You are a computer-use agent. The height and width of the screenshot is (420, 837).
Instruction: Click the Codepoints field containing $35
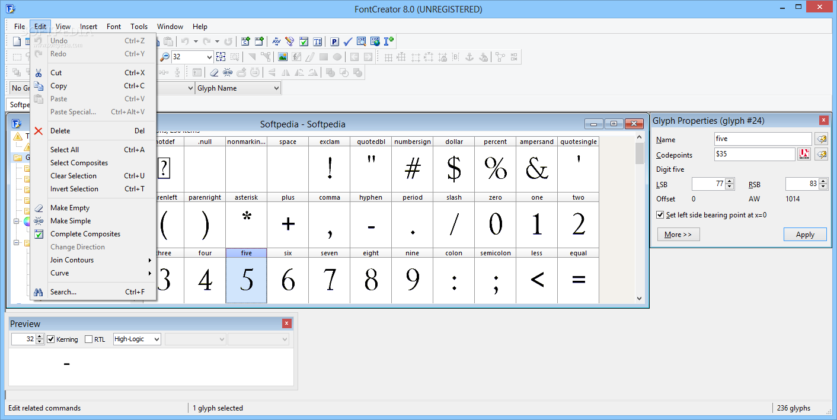click(x=755, y=155)
